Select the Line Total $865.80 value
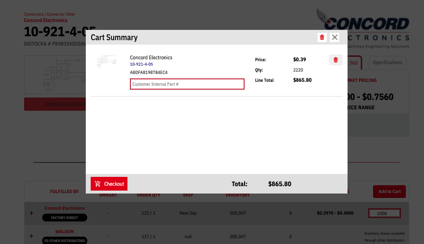Image resolution: width=424 pixels, height=244 pixels. [302, 80]
